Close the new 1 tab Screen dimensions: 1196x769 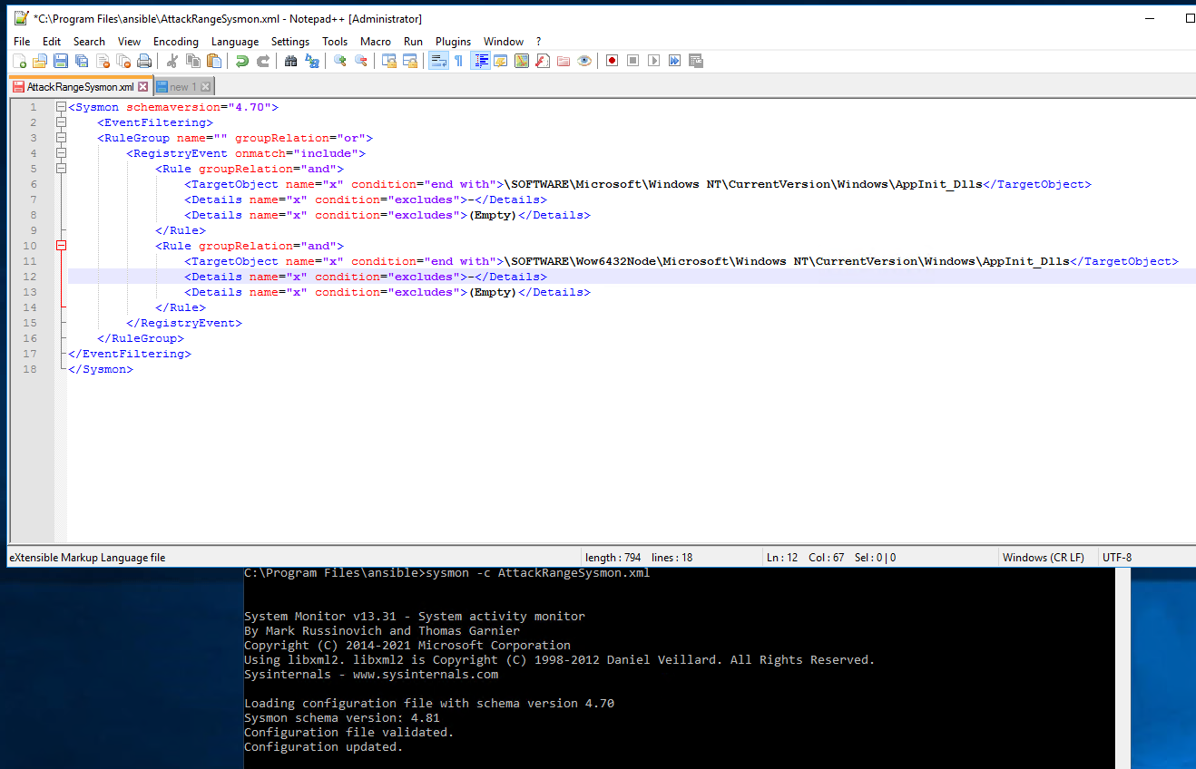click(x=205, y=87)
